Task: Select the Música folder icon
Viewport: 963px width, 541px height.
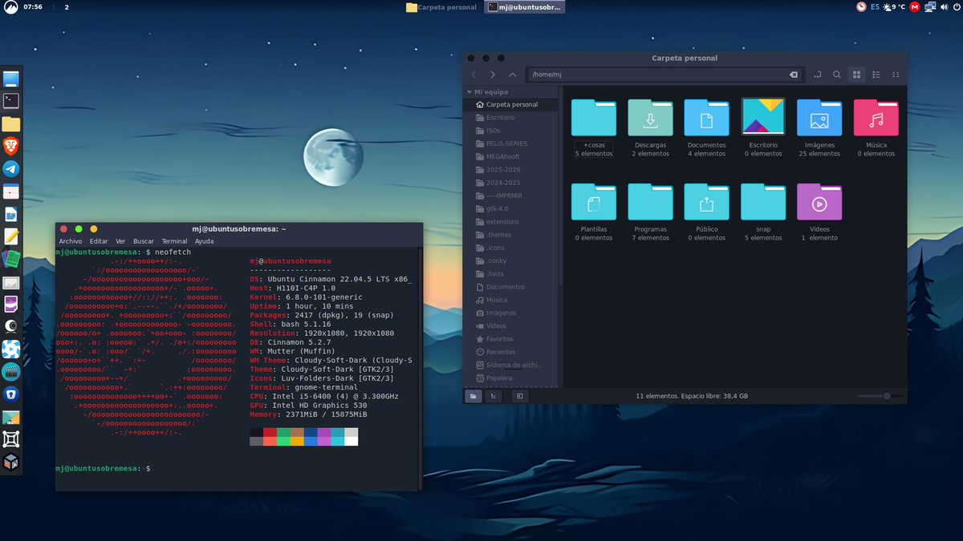Action: pyautogui.click(x=876, y=118)
